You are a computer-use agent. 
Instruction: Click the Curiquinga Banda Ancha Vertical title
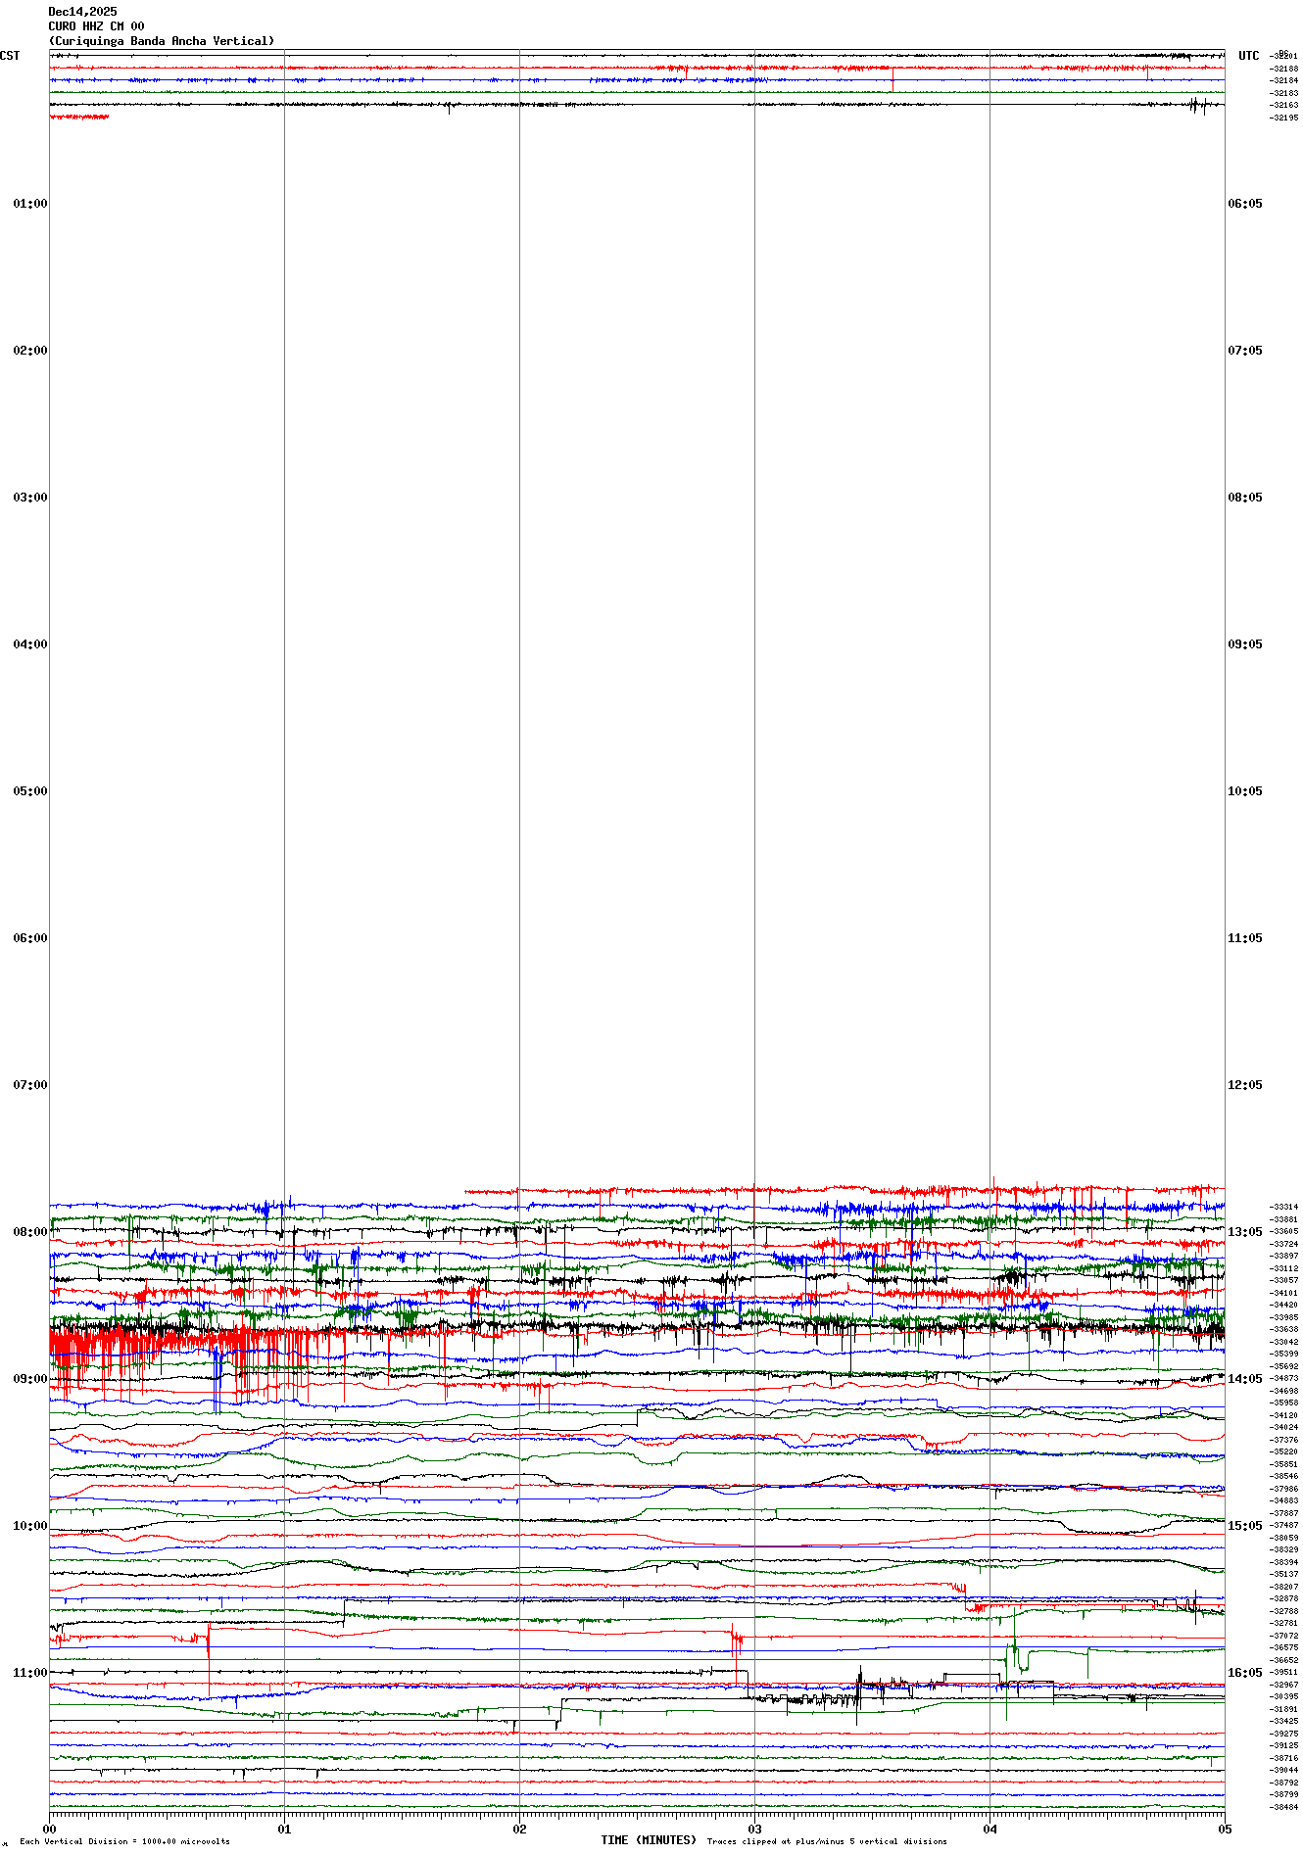[x=162, y=41]
